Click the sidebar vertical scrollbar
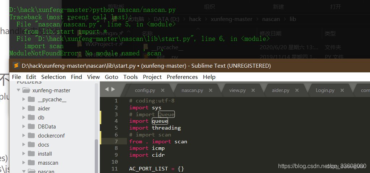 96,156
